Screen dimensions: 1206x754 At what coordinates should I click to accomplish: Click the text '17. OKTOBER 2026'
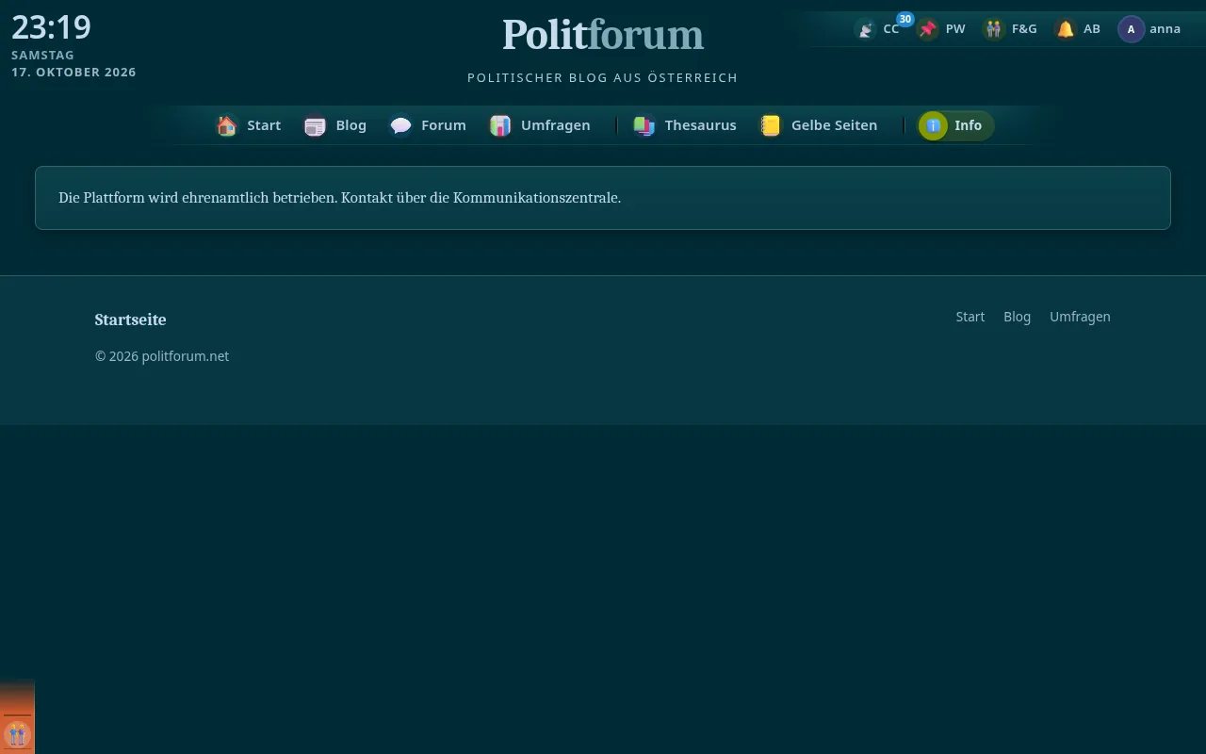click(x=73, y=72)
